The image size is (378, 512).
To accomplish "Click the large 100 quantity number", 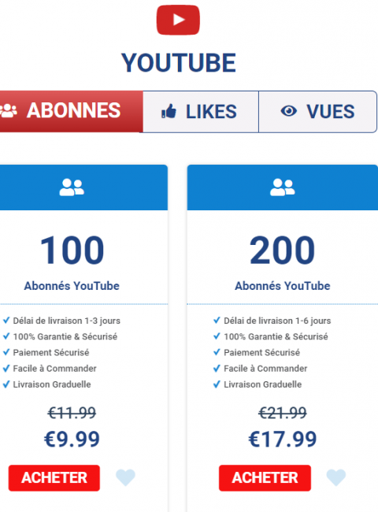I will [x=72, y=250].
